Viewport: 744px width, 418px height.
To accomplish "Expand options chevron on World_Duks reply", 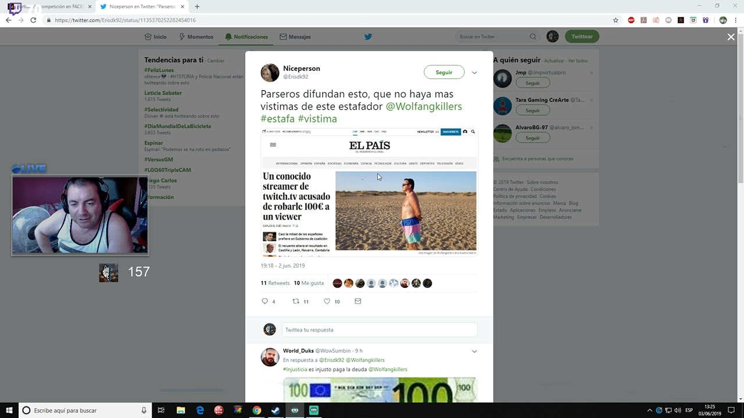I will [x=474, y=351].
